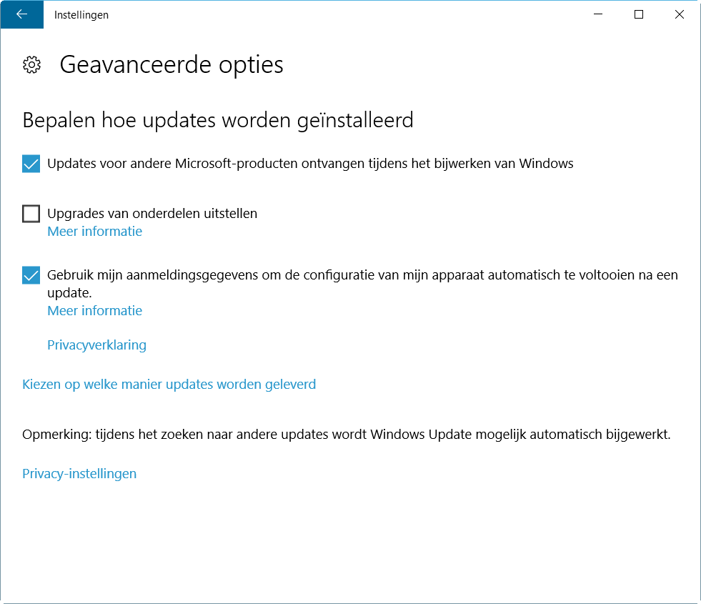Close the Instellingen window
The width and height of the screenshot is (701, 604).
tap(679, 14)
